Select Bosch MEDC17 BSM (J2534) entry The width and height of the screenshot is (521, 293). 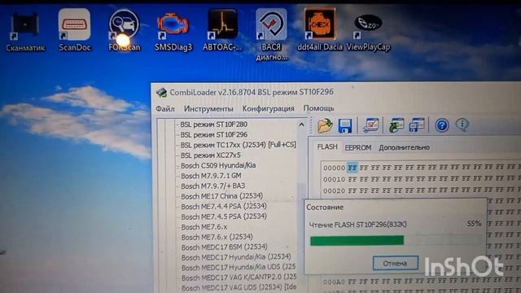tap(225, 247)
